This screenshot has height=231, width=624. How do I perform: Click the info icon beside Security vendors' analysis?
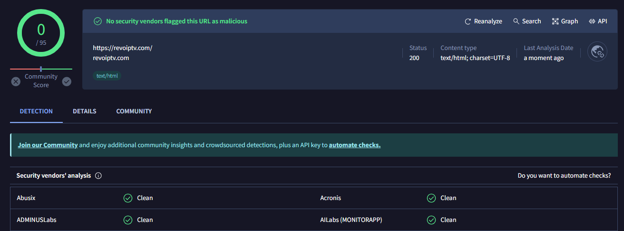[x=98, y=176]
